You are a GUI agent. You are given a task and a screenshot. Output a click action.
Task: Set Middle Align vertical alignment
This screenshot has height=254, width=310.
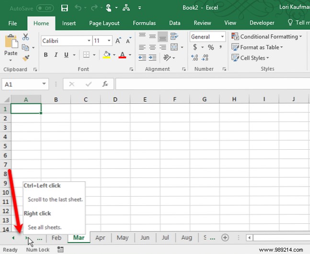click(152, 36)
